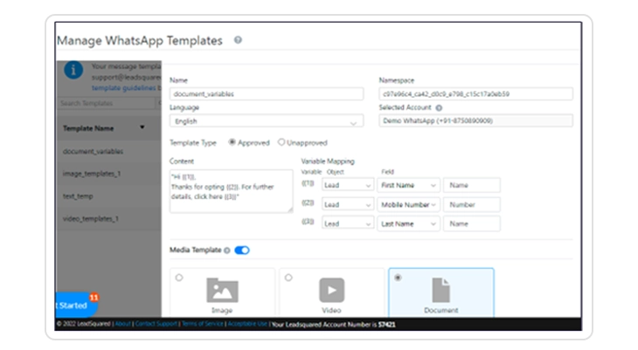This screenshot has height=350, width=638.
Task: Click the Template Name sort arrow
Action: (142, 127)
